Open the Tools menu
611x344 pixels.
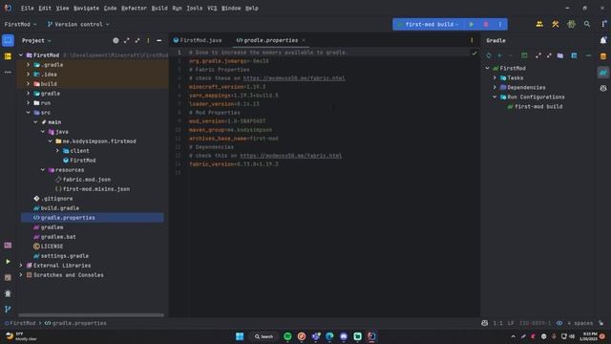[x=194, y=8]
